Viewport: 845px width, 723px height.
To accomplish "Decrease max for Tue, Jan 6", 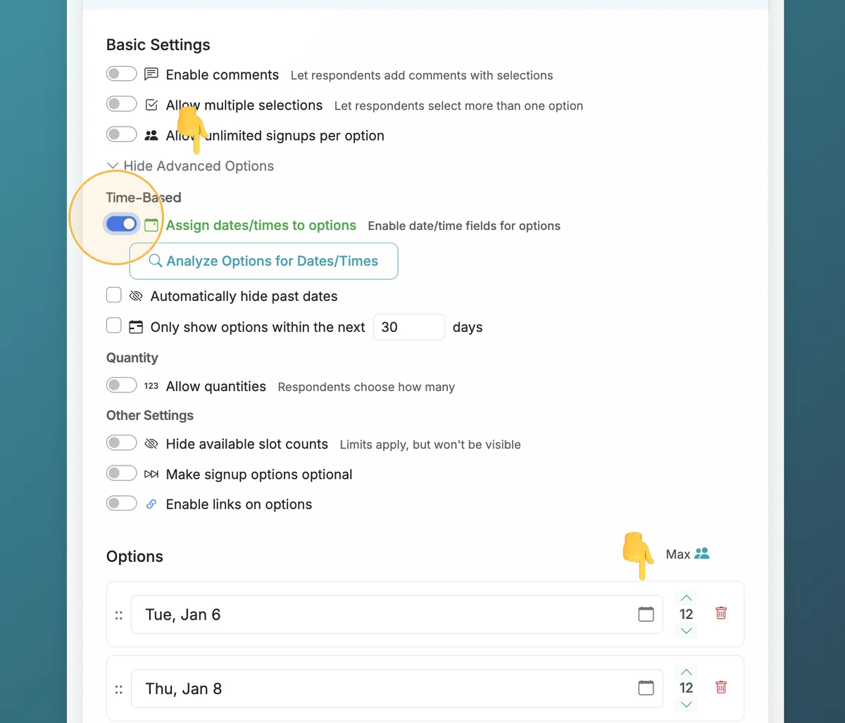I will pos(687,630).
